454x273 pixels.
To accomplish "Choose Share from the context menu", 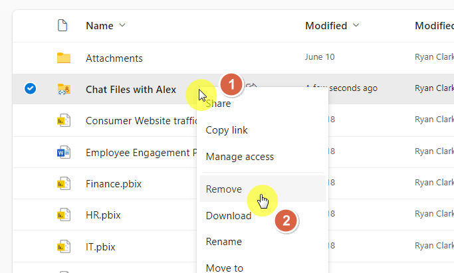I will 218,104.
